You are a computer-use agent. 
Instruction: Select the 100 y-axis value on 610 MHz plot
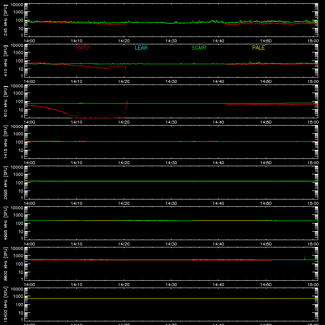coord(19,102)
